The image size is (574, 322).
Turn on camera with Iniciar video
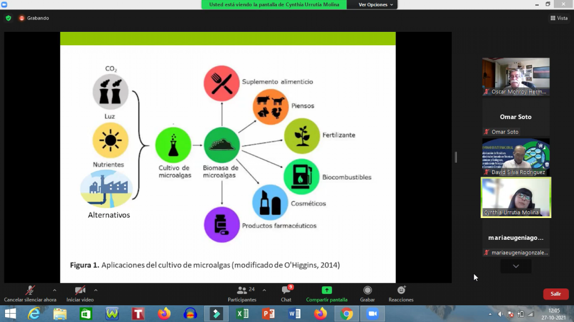tap(80, 293)
